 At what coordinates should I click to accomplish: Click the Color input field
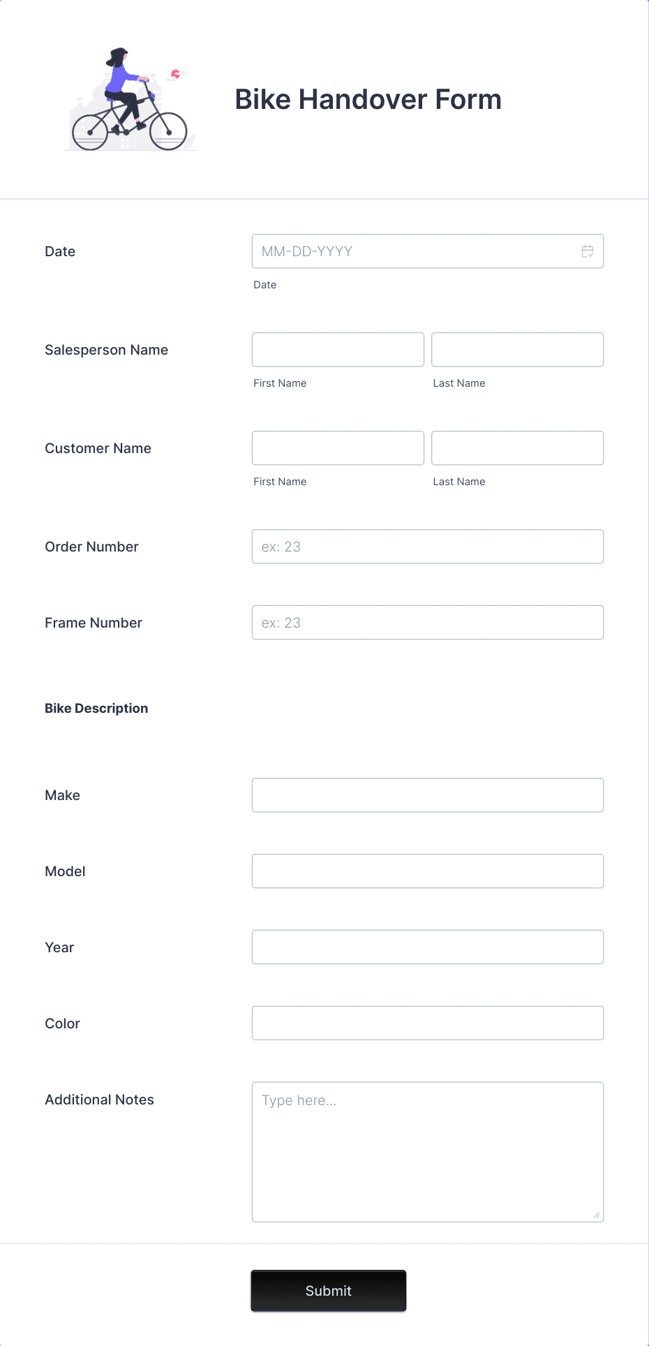[427, 1023]
